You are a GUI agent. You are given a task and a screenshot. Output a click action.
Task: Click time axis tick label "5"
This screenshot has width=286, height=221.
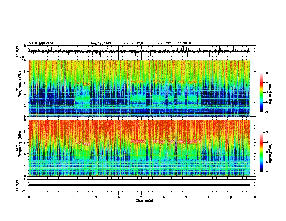(141, 197)
